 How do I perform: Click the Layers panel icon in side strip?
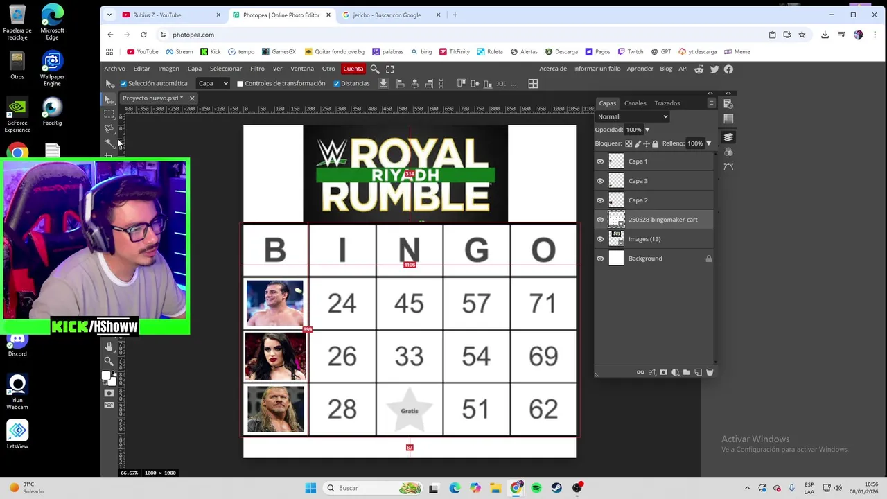pos(728,137)
